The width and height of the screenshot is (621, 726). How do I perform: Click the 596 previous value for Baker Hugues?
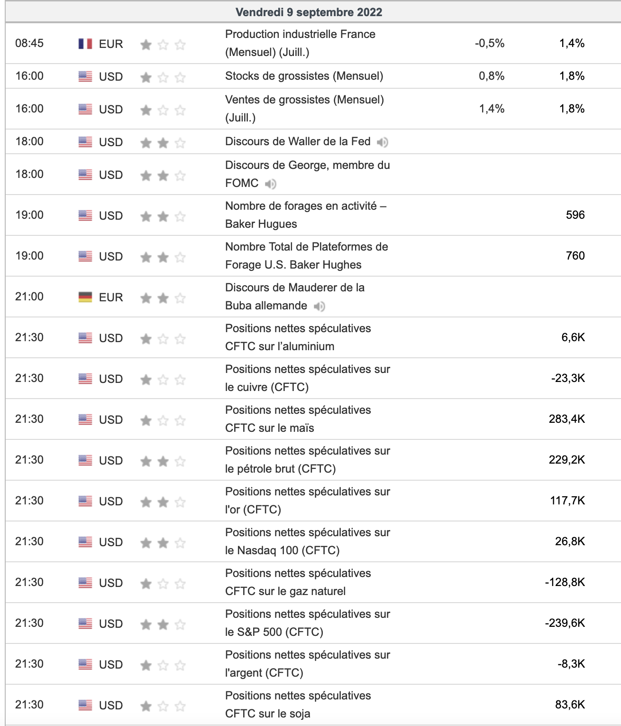575,215
